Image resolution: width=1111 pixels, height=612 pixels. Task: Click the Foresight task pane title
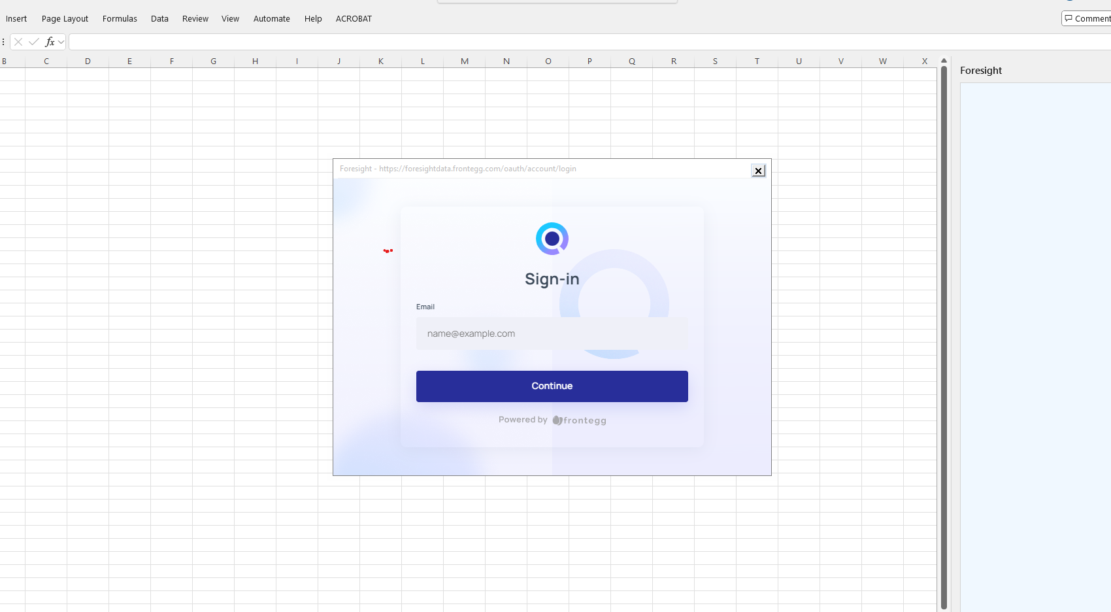coord(981,71)
